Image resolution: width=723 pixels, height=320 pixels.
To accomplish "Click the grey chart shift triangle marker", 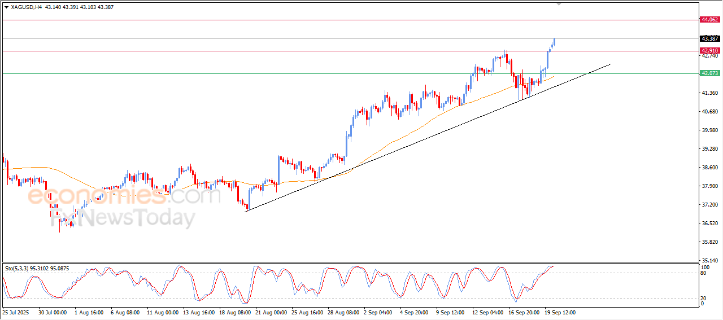I will 559,4.
